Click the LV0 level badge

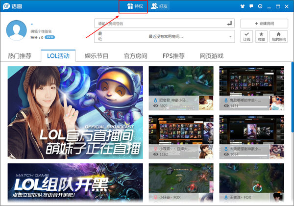pos(49,37)
